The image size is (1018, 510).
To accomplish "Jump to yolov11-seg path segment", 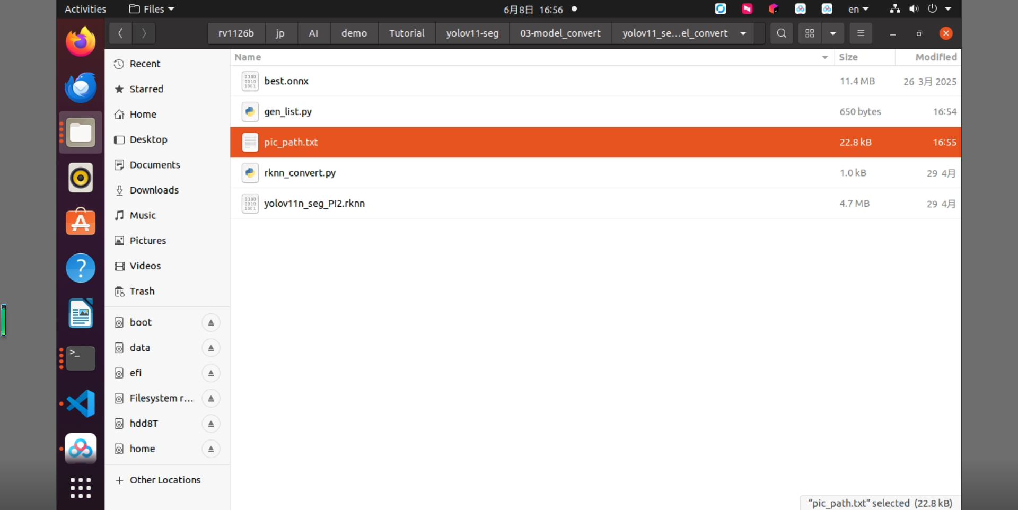I will pyautogui.click(x=472, y=33).
